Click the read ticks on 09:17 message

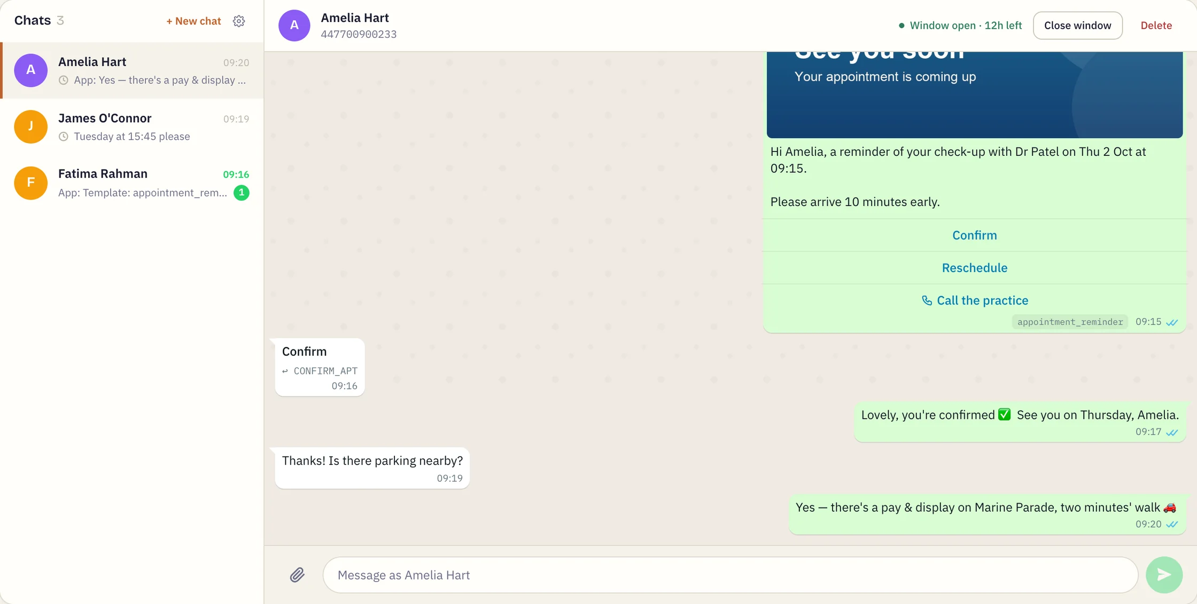(1172, 432)
